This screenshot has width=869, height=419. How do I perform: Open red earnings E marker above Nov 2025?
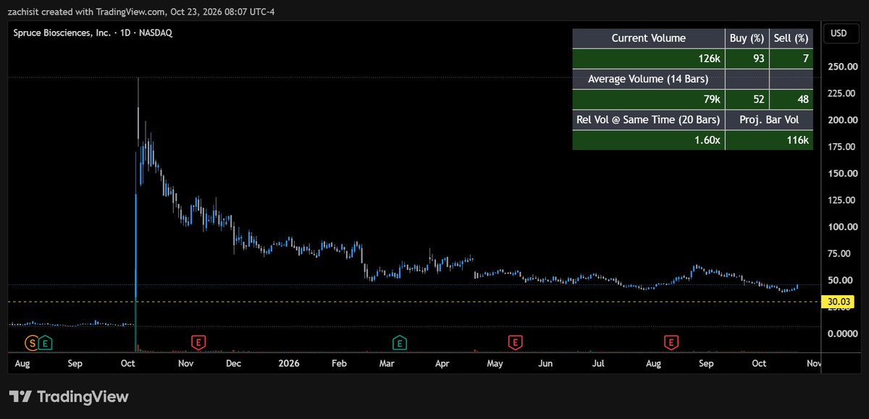(197, 342)
